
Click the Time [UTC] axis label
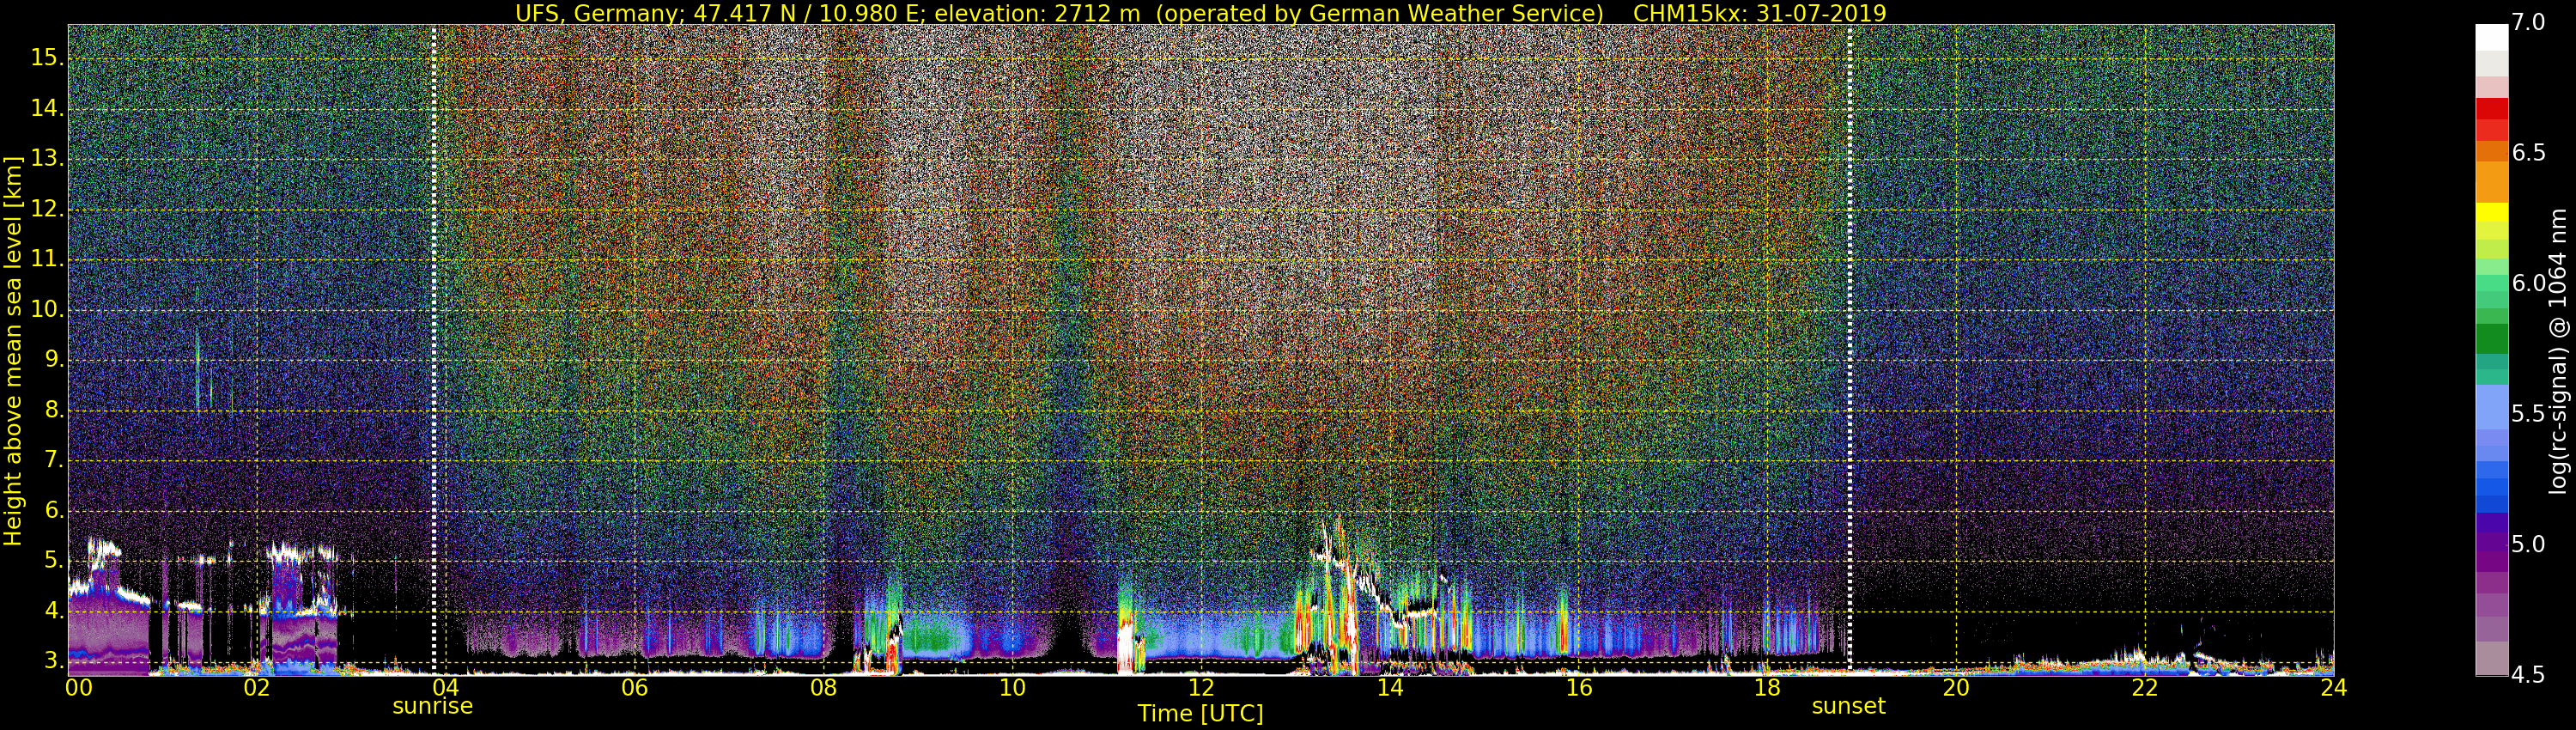1200,714
